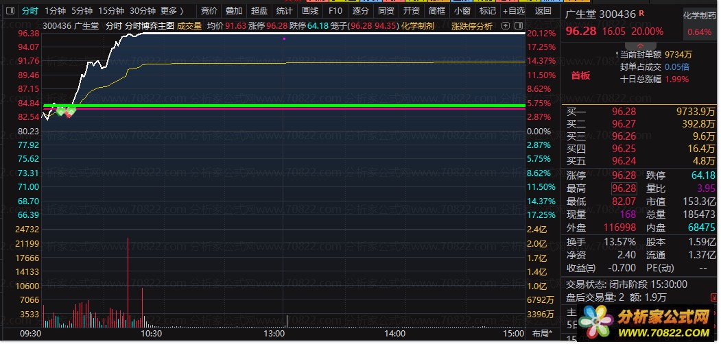Click the thick green horizontal price line
This screenshot has height=344, width=721.
(274, 106)
